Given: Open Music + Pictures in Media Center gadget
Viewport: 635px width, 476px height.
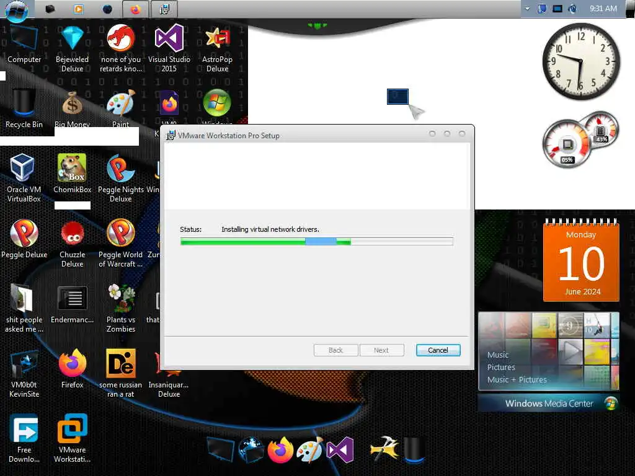Looking at the screenshot, I should point(517,380).
